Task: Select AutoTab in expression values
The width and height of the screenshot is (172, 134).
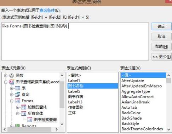Action: point(143,107)
